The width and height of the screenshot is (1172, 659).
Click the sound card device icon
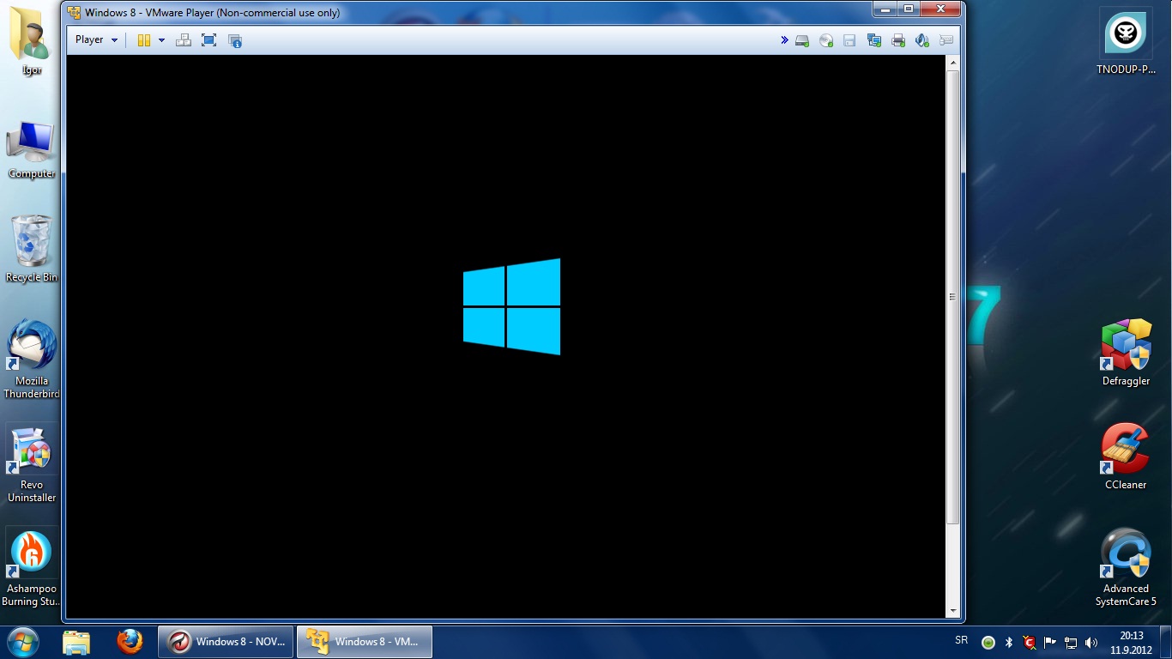[x=922, y=40]
